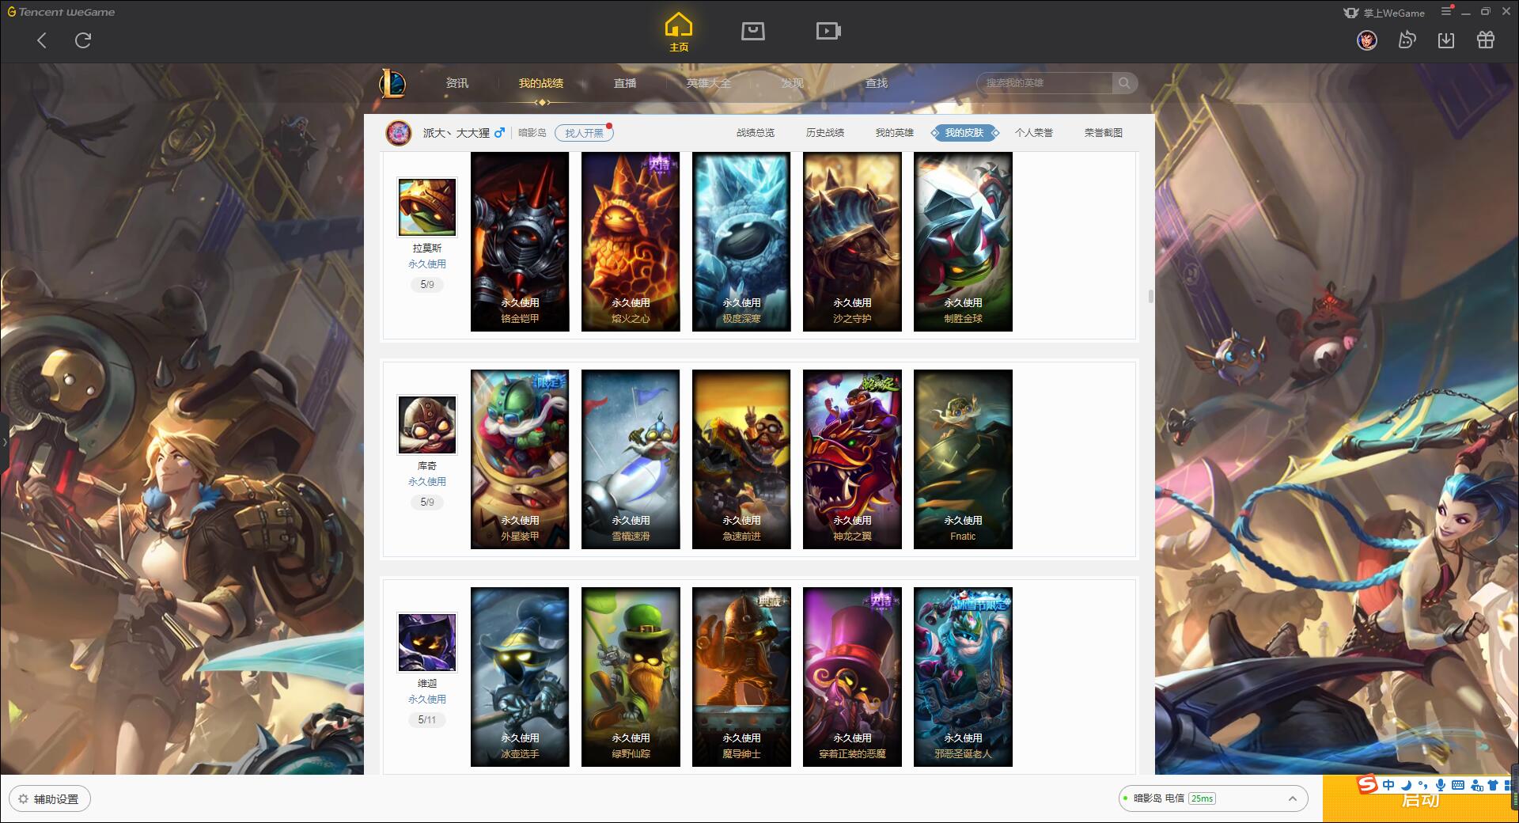
Task: Open the 邪恶圣诞老人 skin card
Action: [963, 677]
